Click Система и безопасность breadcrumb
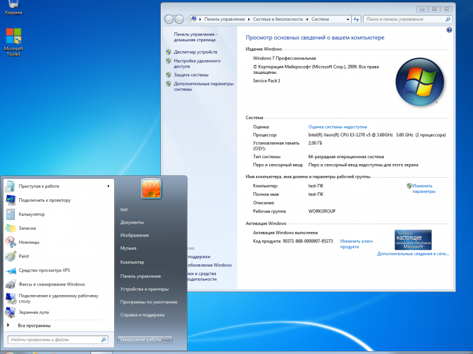 [x=278, y=19]
